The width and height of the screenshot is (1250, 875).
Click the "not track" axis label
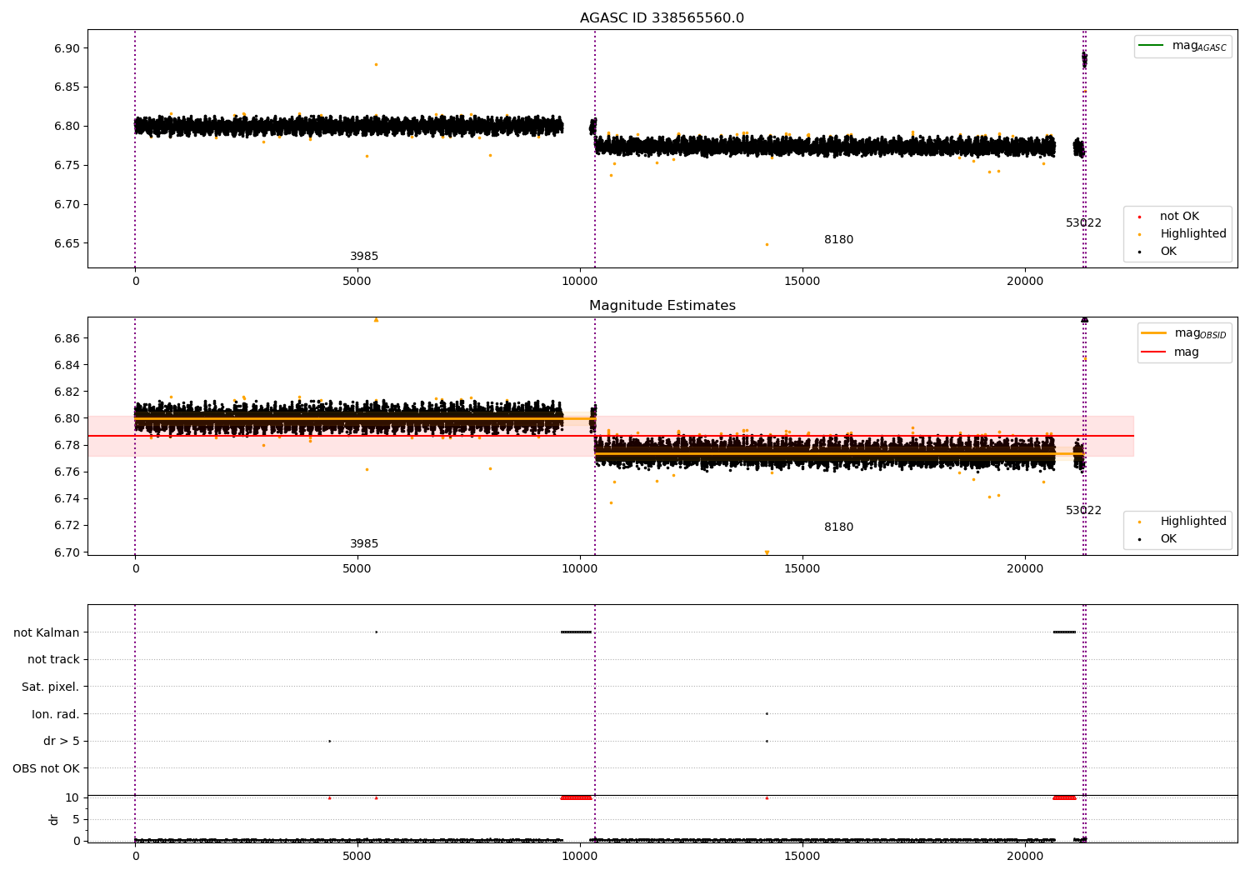click(x=53, y=659)
